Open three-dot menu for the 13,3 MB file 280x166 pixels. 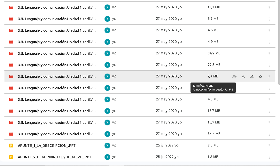(x=269, y=7)
